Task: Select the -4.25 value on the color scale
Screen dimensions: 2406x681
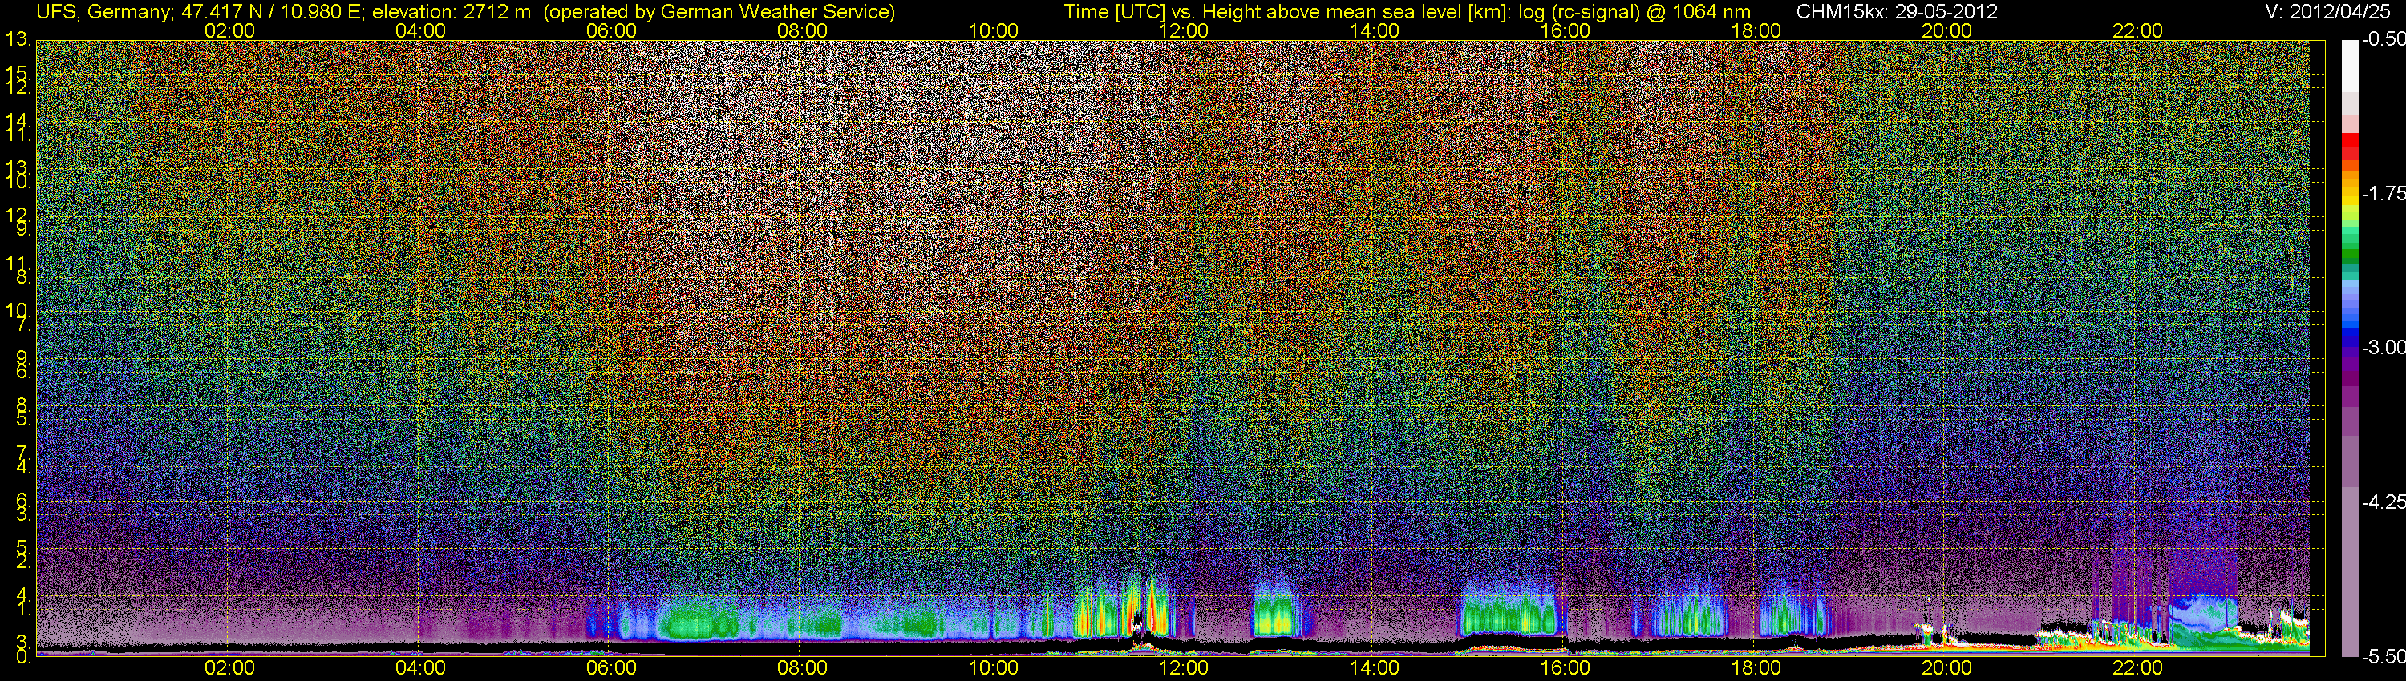Action: 2383,503
